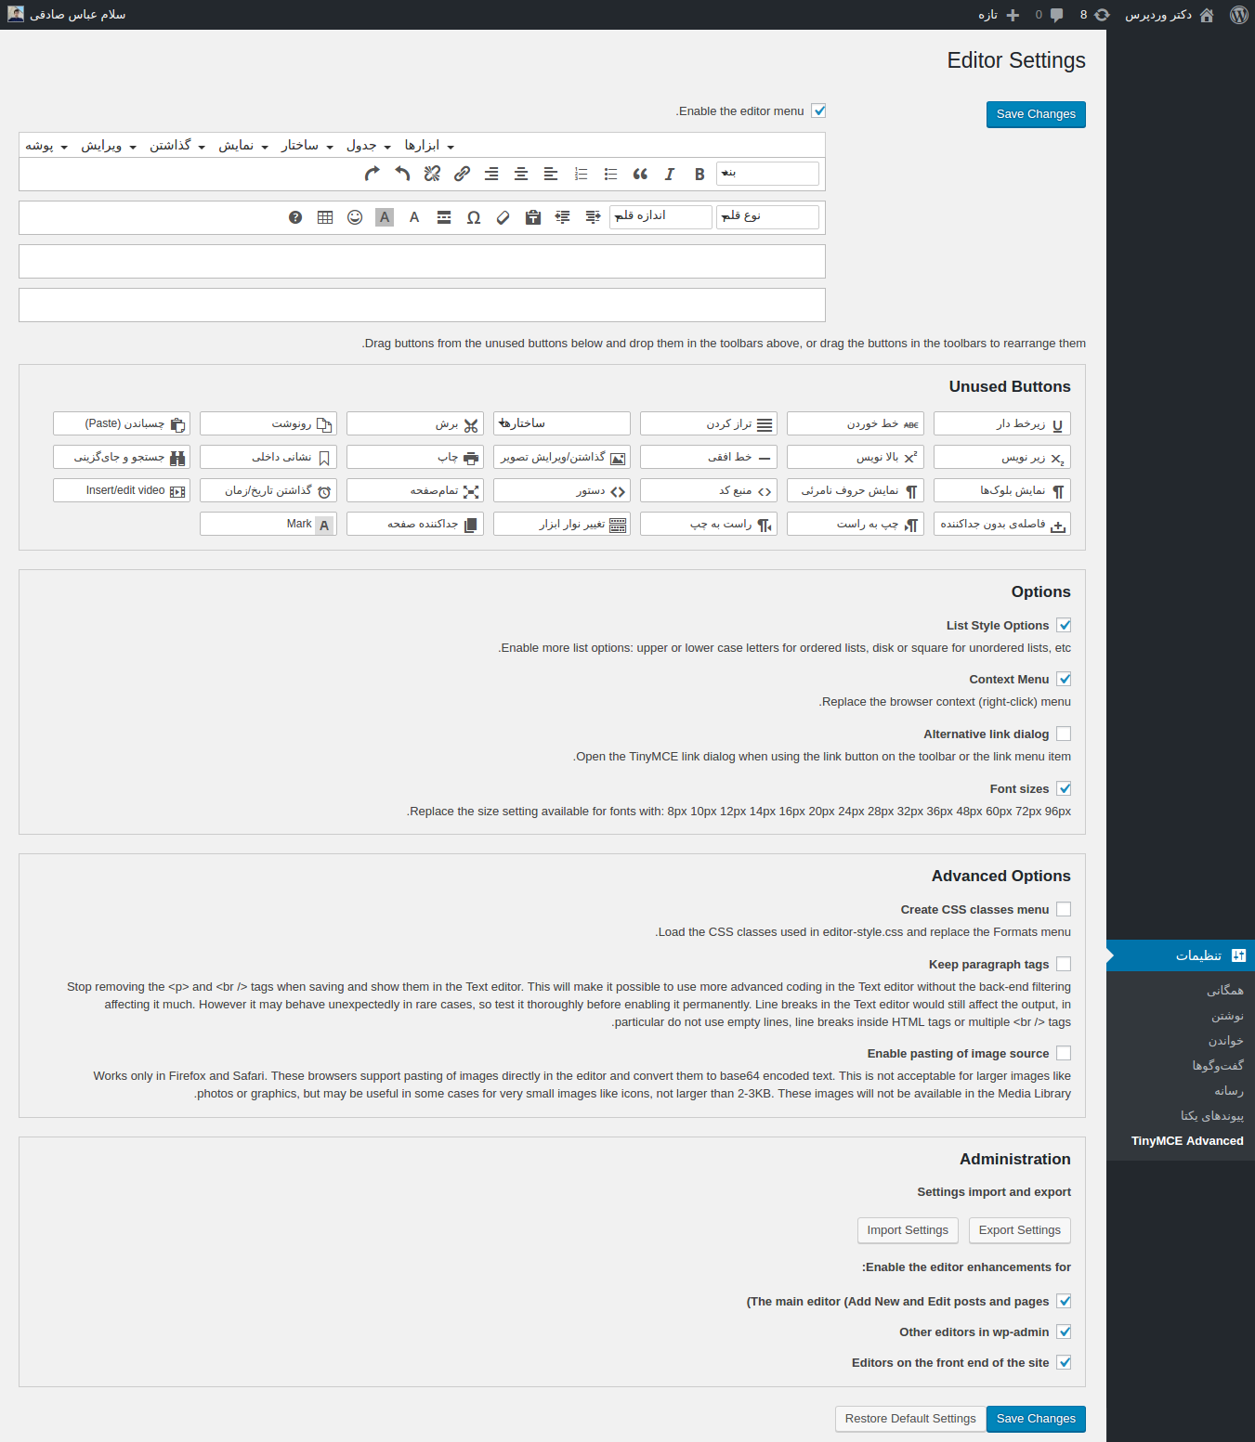Click the emoticon smiley icon
The image size is (1255, 1442).
click(355, 217)
